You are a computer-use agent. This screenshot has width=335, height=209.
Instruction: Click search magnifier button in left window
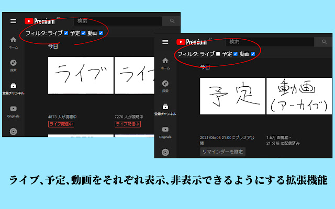[172, 21]
